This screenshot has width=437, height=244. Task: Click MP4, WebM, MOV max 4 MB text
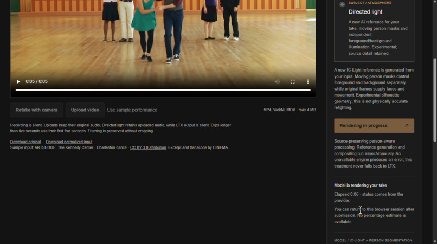point(290,110)
